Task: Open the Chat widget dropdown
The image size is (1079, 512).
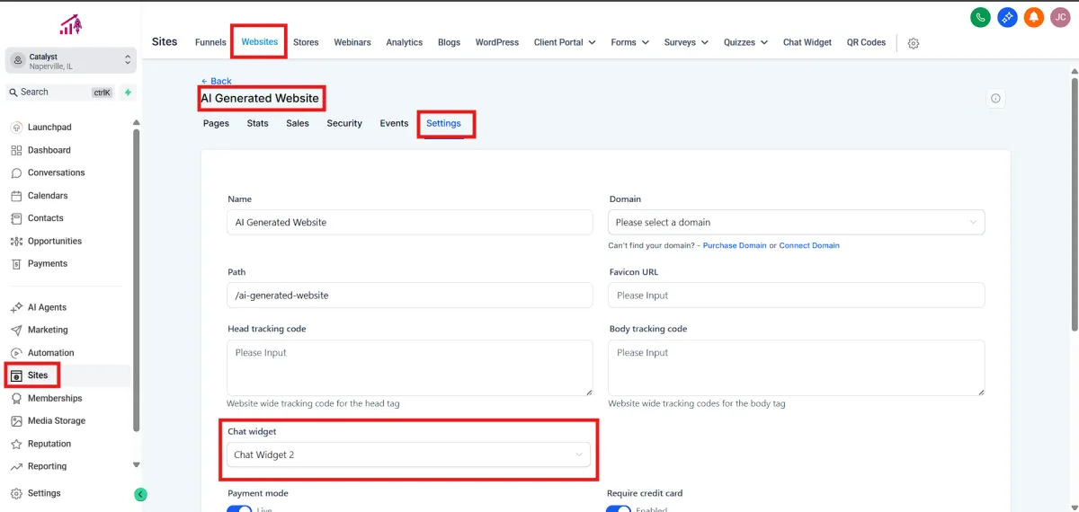Action: [409, 455]
